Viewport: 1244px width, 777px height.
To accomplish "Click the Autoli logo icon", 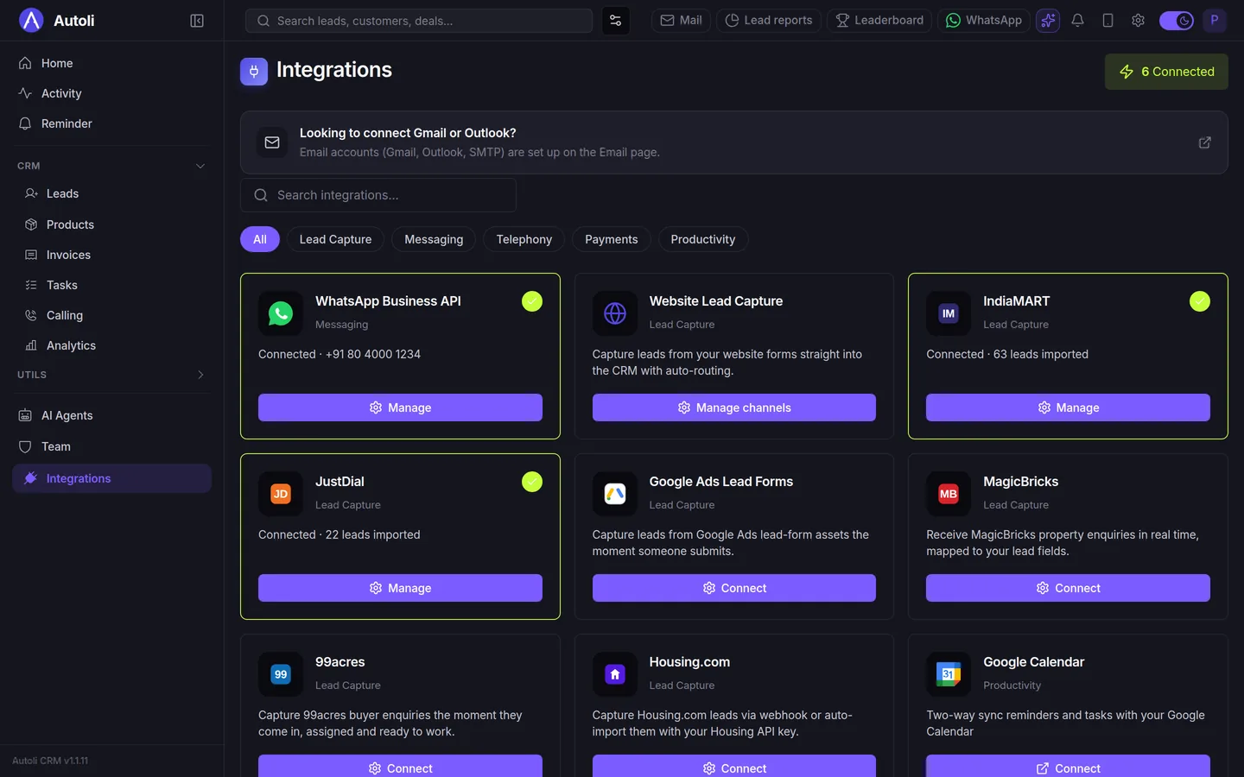I will [31, 20].
